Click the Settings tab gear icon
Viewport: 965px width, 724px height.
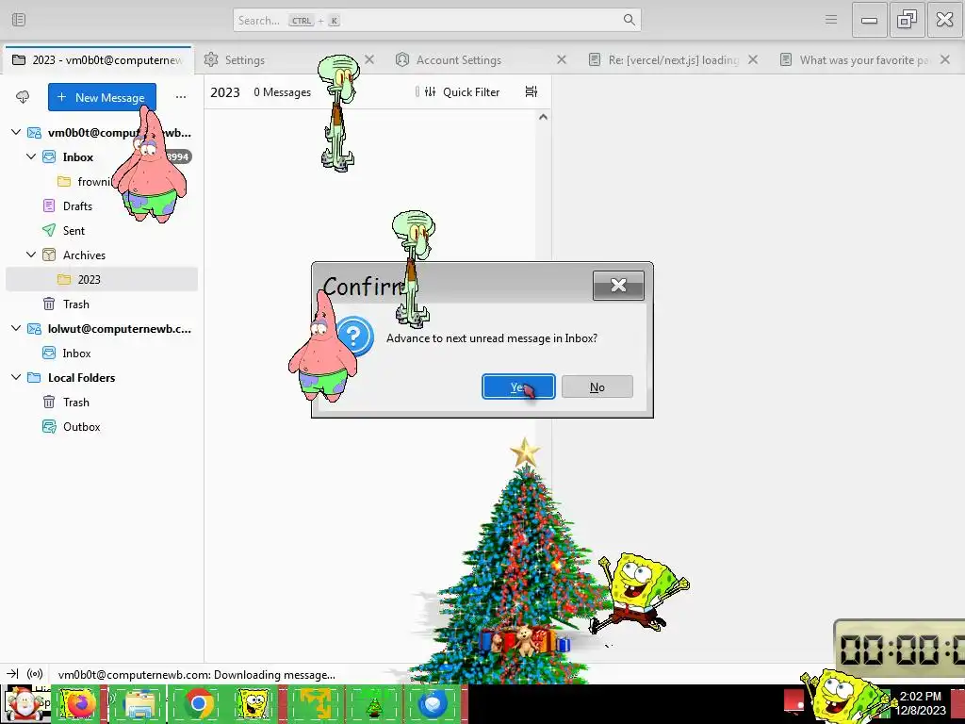[211, 59]
